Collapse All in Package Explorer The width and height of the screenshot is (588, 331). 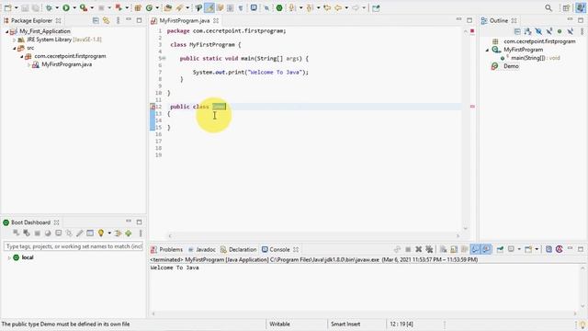pos(96,20)
